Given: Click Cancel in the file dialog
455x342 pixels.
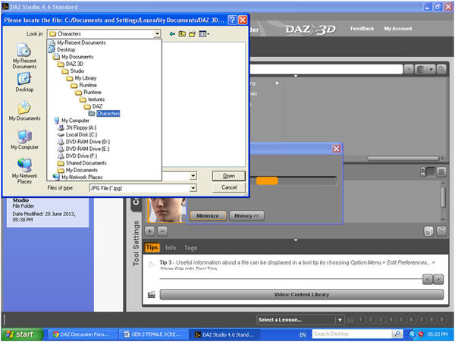Looking at the screenshot, I should click(x=229, y=187).
